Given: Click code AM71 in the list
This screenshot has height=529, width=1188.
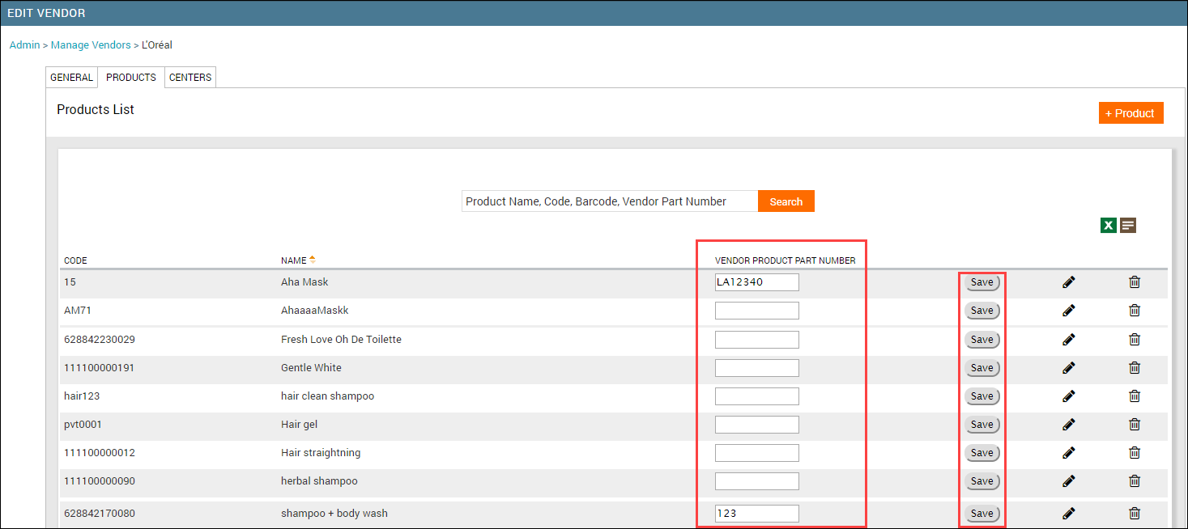Looking at the screenshot, I should [x=77, y=311].
